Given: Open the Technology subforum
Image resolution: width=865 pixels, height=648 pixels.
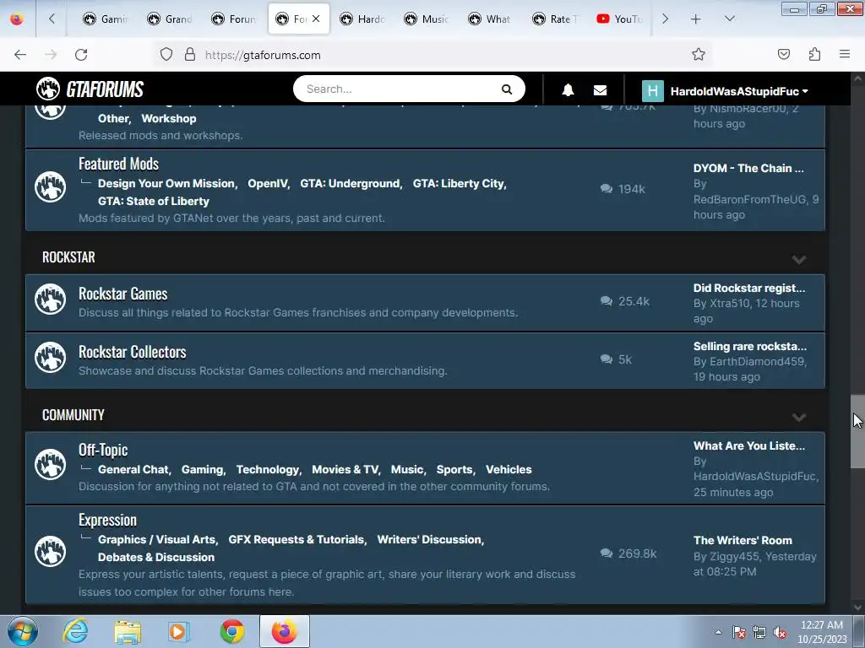Looking at the screenshot, I should (268, 469).
